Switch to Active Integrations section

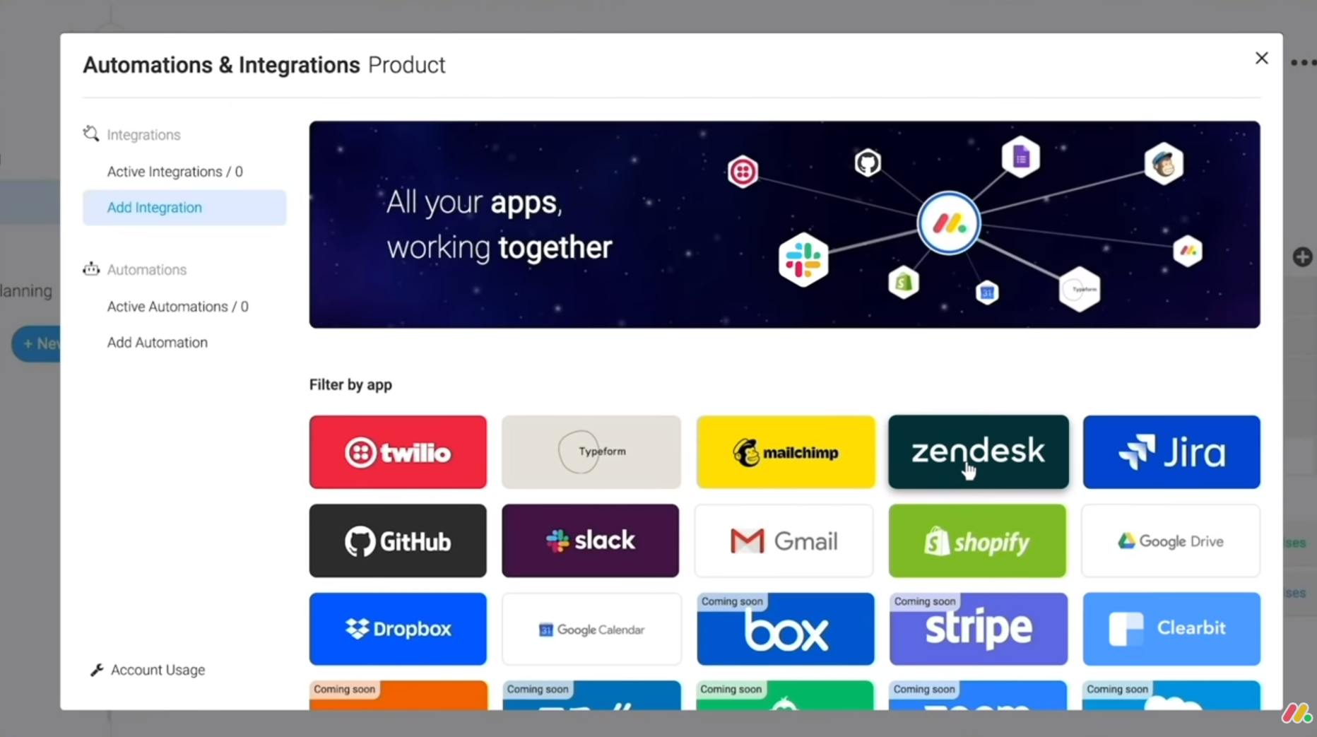pos(175,171)
